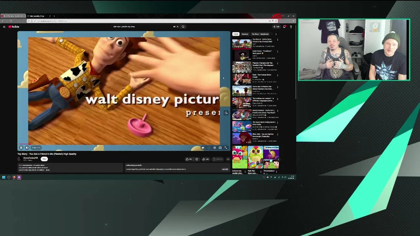Open the purple taskbar app icon
Viewport: 420px width, 236px height.
click(19, 177)
